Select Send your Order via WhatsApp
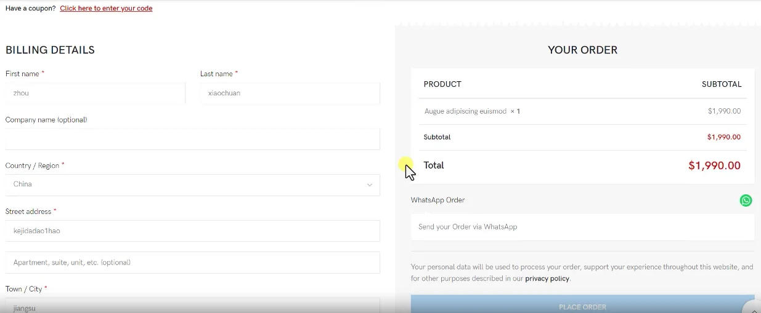This screenshot has height=313, width=761. (x=582, y=227)
